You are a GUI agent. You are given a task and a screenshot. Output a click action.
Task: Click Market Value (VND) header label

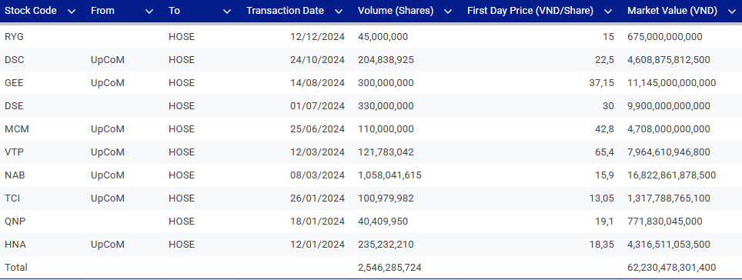673,11
